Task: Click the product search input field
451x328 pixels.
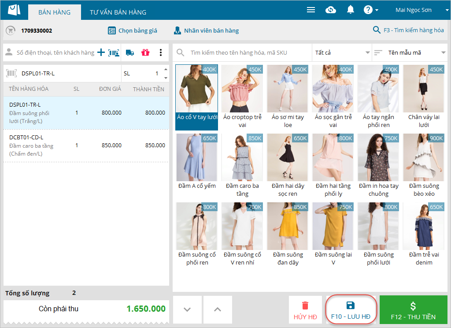Action: coord(247,52)
